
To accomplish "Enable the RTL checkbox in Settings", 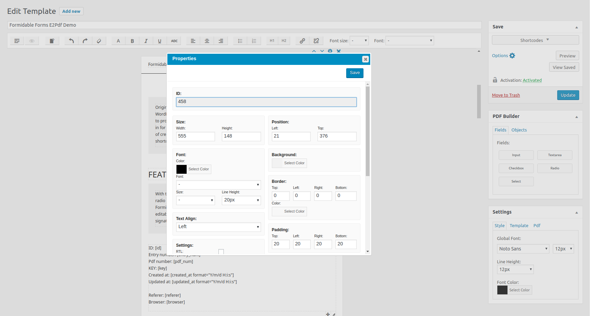I will coord(221,251).
